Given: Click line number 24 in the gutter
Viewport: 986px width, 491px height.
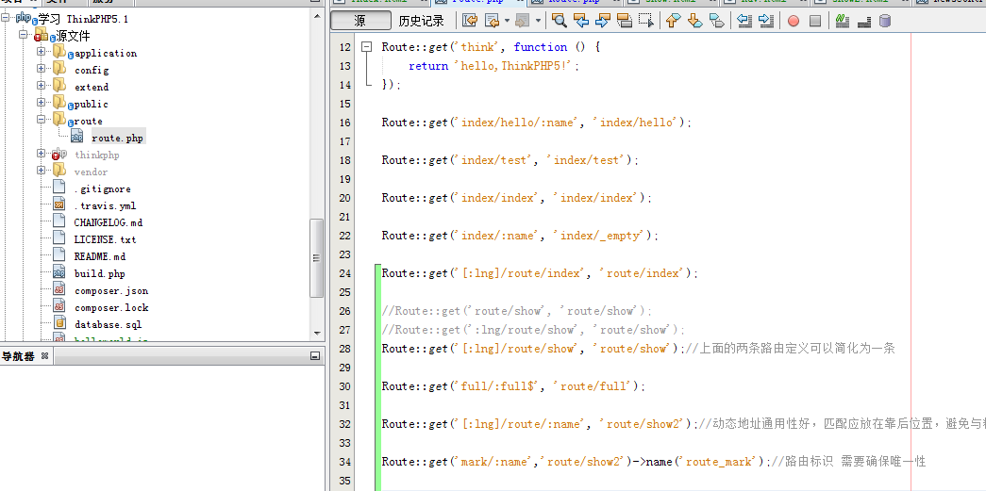Looking at the screenshot, I should coord(344,273).
